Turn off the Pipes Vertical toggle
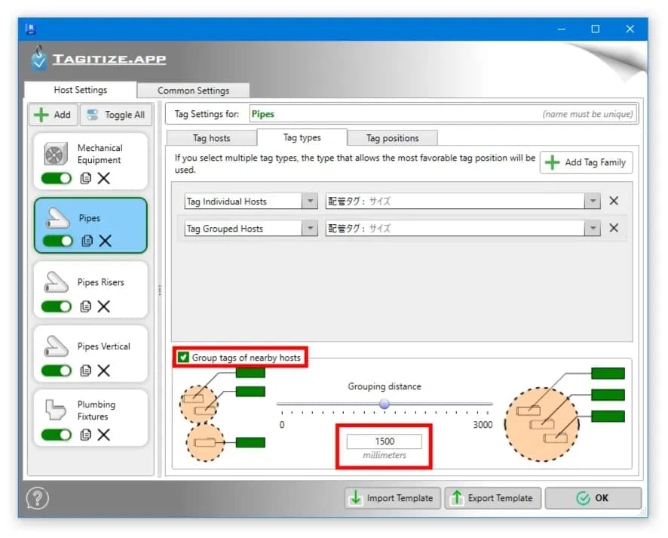 click(x=57, y=370)
